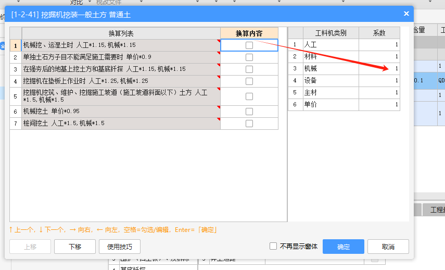Check 挖掘机在垫板上作业时 checkbox
The image size is (445, 270).
coord(249,81)
